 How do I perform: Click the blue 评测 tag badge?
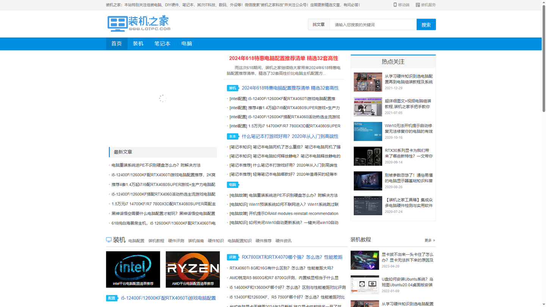pyautogui.click(x=233, y=257)
